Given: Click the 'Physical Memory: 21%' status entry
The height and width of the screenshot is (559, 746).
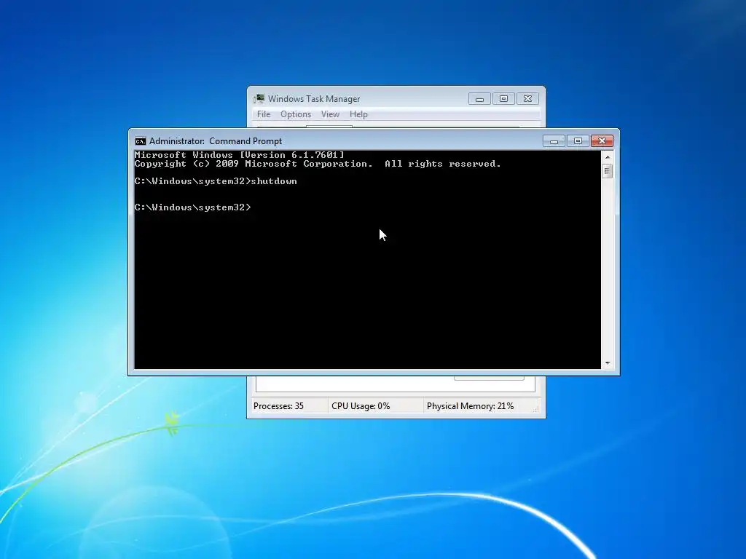Looking at the screenshot, I should pyautogui.click(x=470, y=406).
